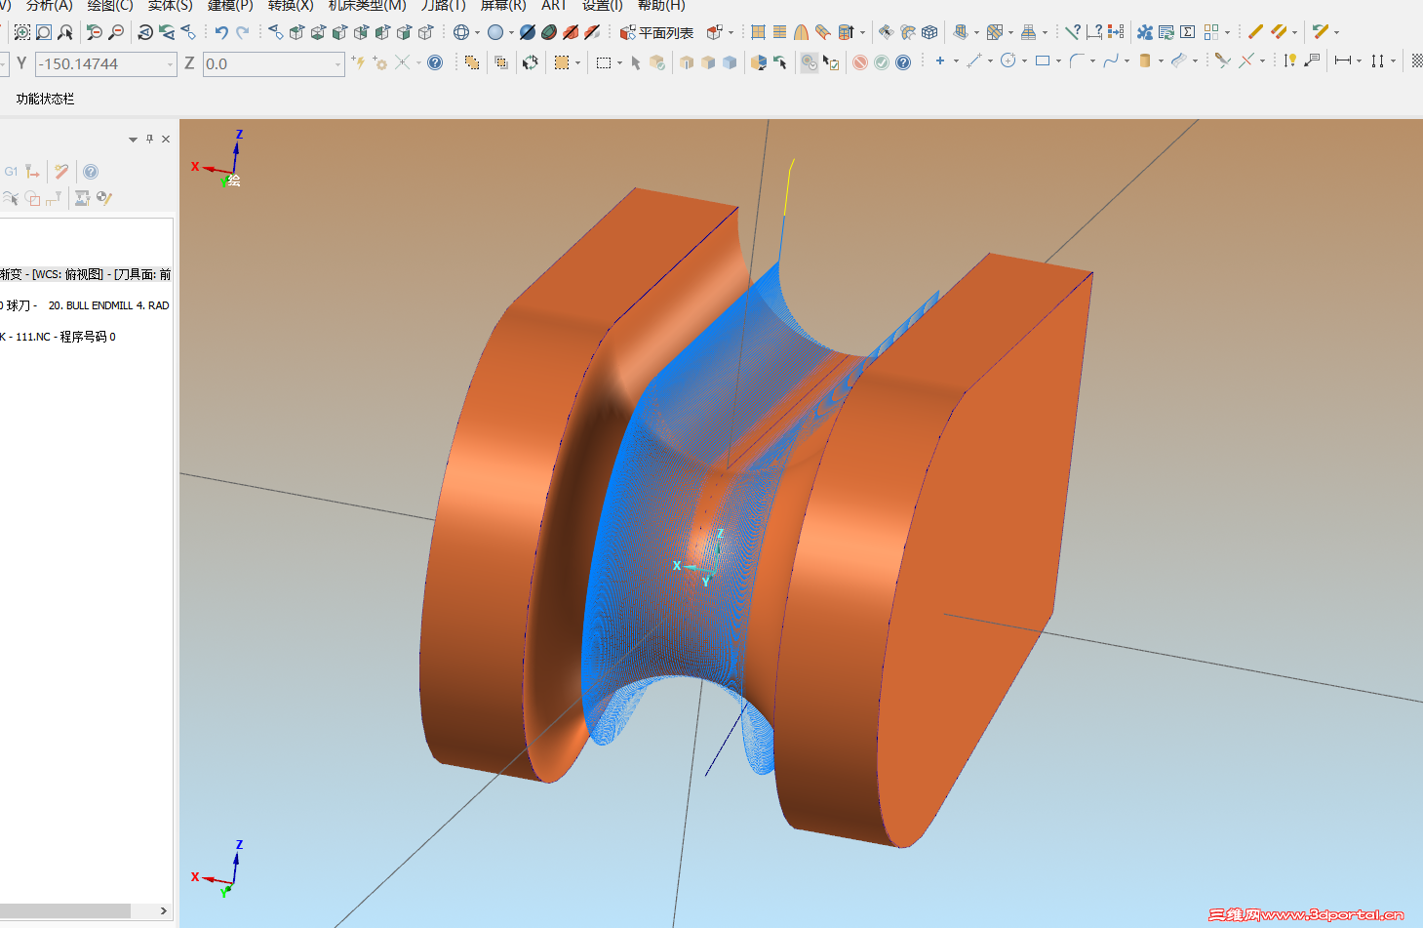
Task: Click the analyze with question mark icon
Action: click(x=1072, y=32)
